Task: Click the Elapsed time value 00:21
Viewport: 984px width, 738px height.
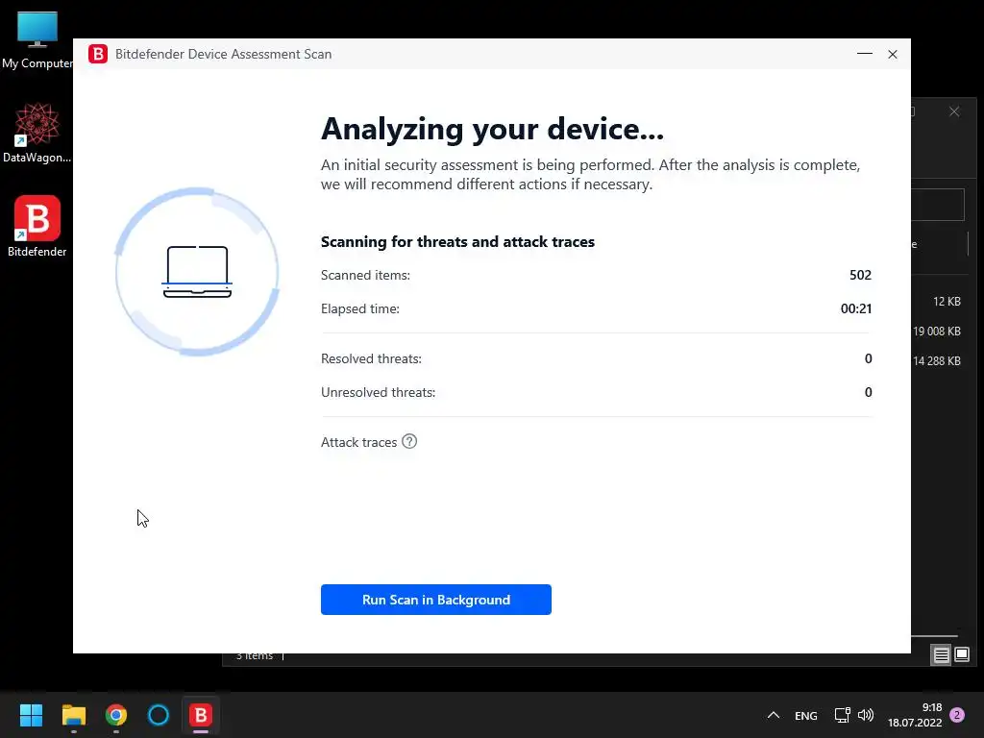Action: coord(856,308)
